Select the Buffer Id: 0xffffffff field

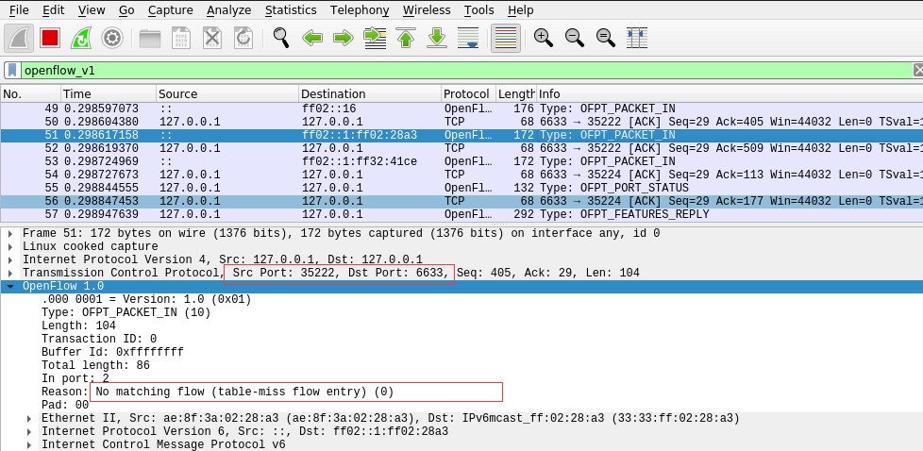tap(112, 352)
